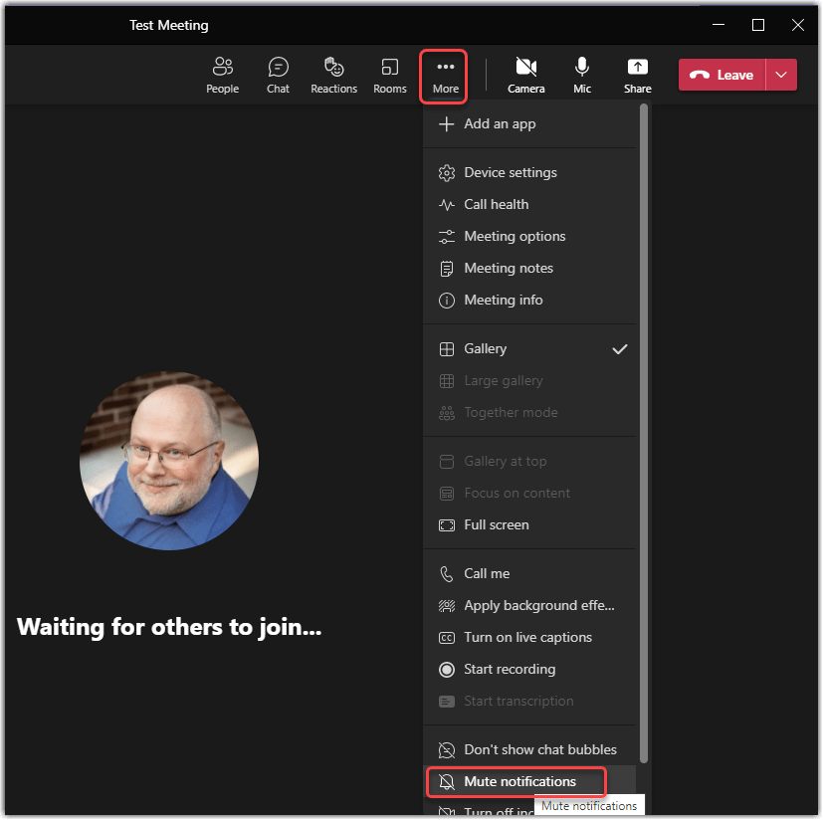Open Device settings
Viewport: 823px width, 820px height.
(510, 172)
